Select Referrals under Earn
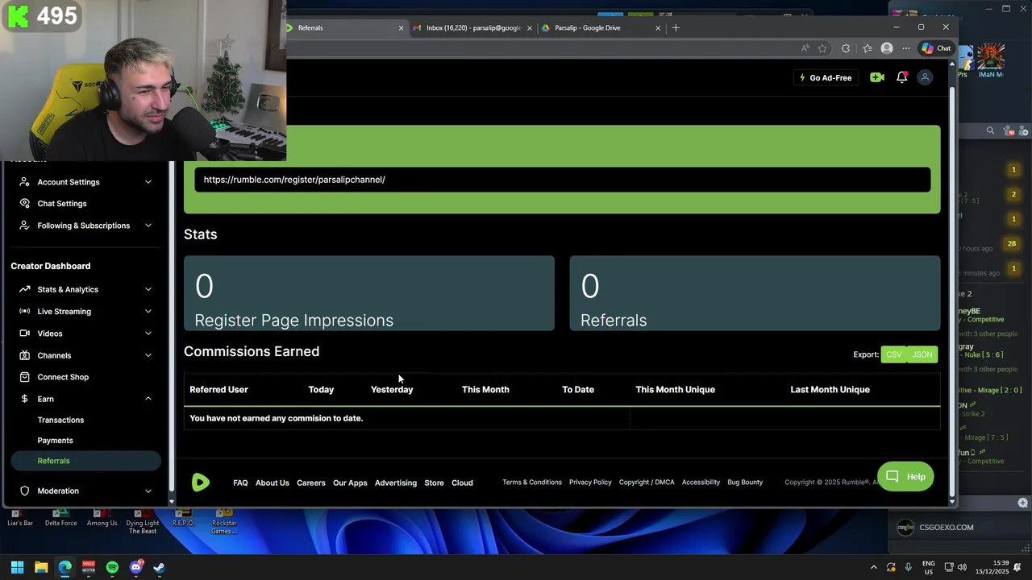1032x580 pixels. click(x=85, y=461)
